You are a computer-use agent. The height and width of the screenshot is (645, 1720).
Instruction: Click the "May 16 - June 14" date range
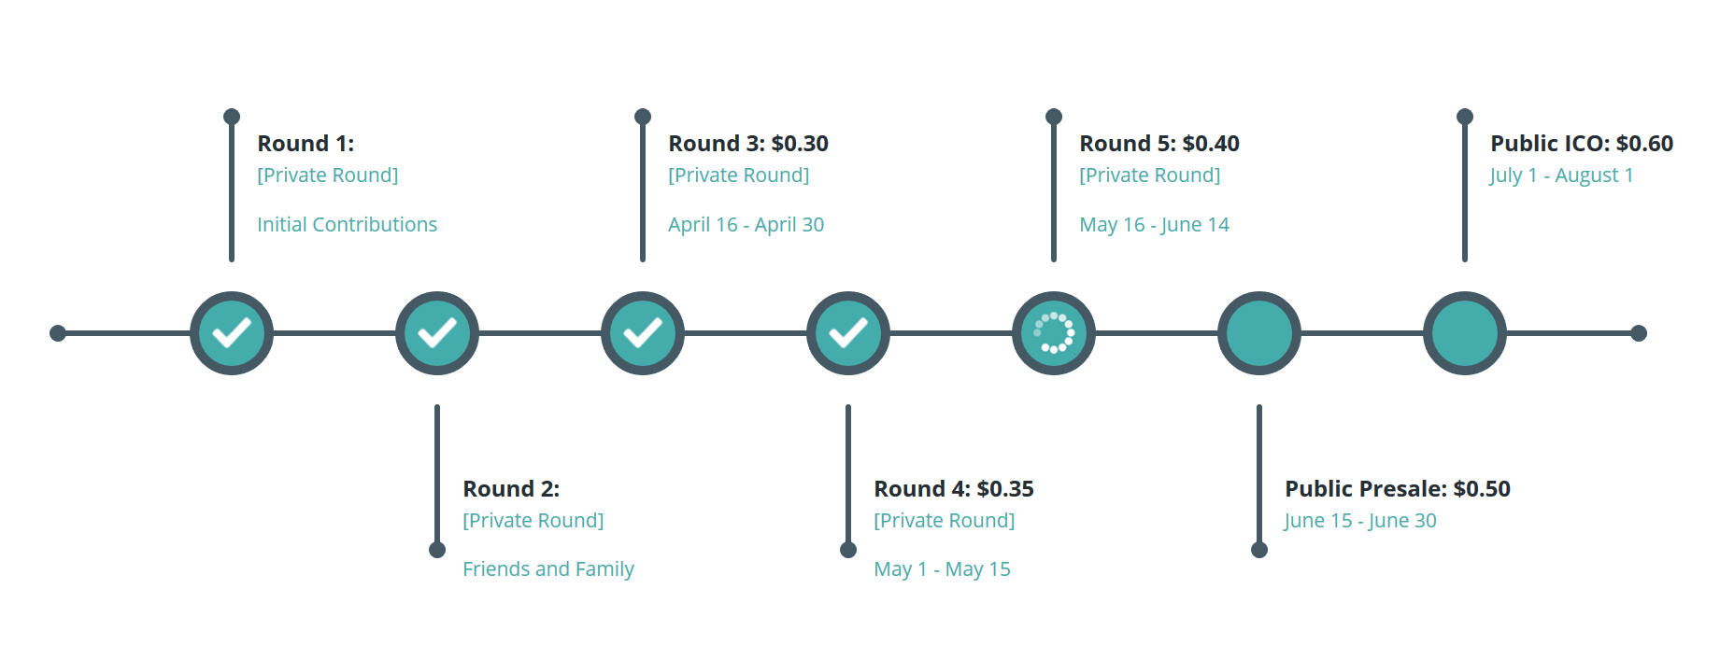1155,225
